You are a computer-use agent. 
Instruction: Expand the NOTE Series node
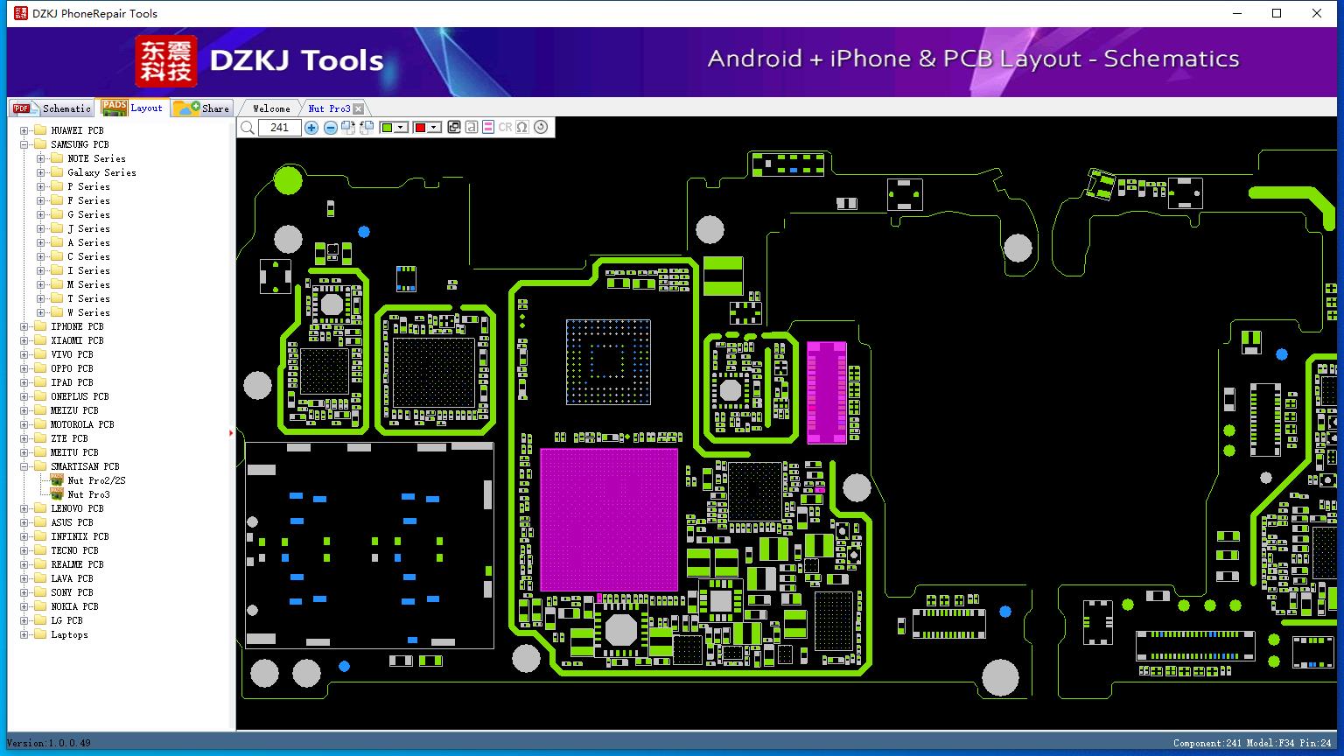(x=40, y=158)
